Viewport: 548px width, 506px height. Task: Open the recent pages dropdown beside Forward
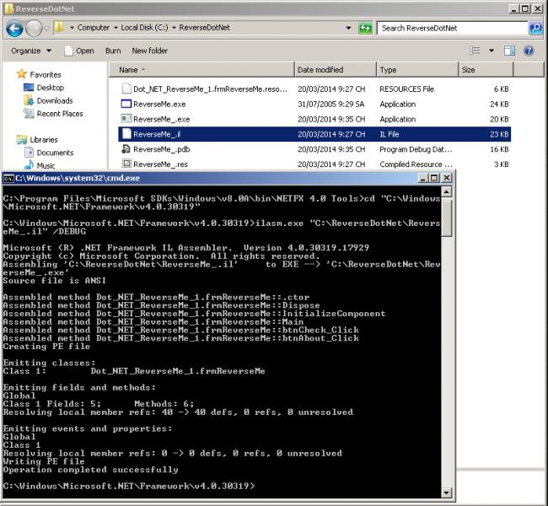click(47, 29)
